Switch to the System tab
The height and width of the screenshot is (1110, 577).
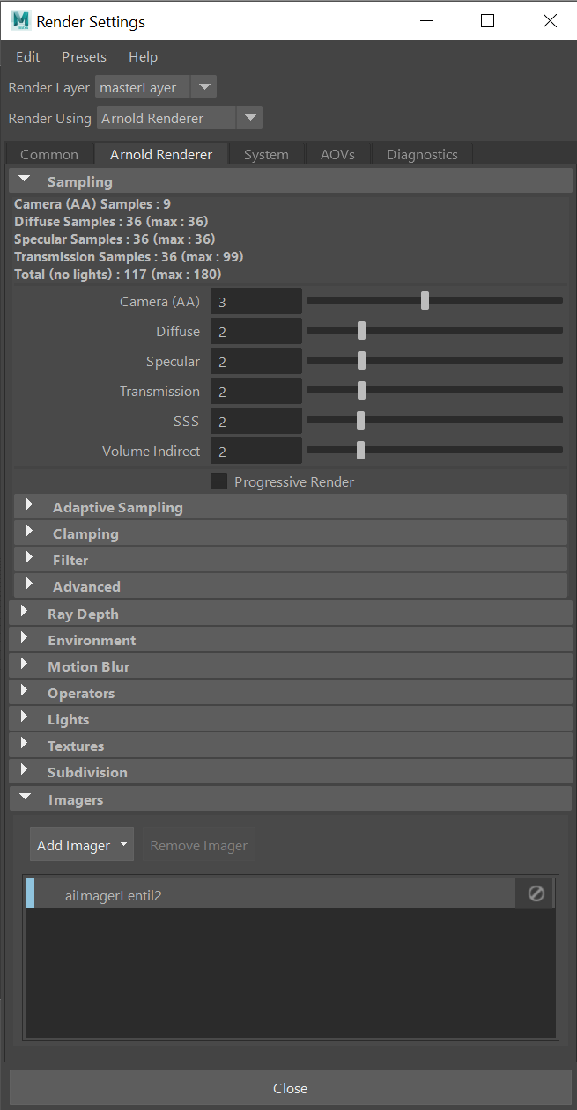266,154
